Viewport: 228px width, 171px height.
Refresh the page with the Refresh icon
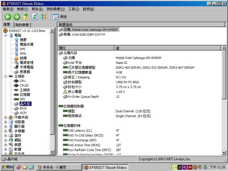click(34, 17)
